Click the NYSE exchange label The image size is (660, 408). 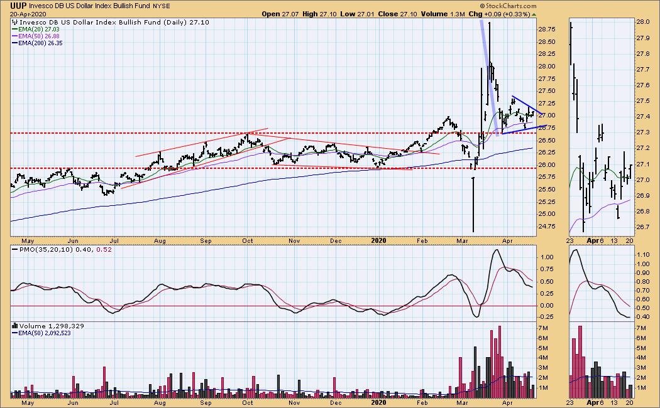(x=162, y=6)
